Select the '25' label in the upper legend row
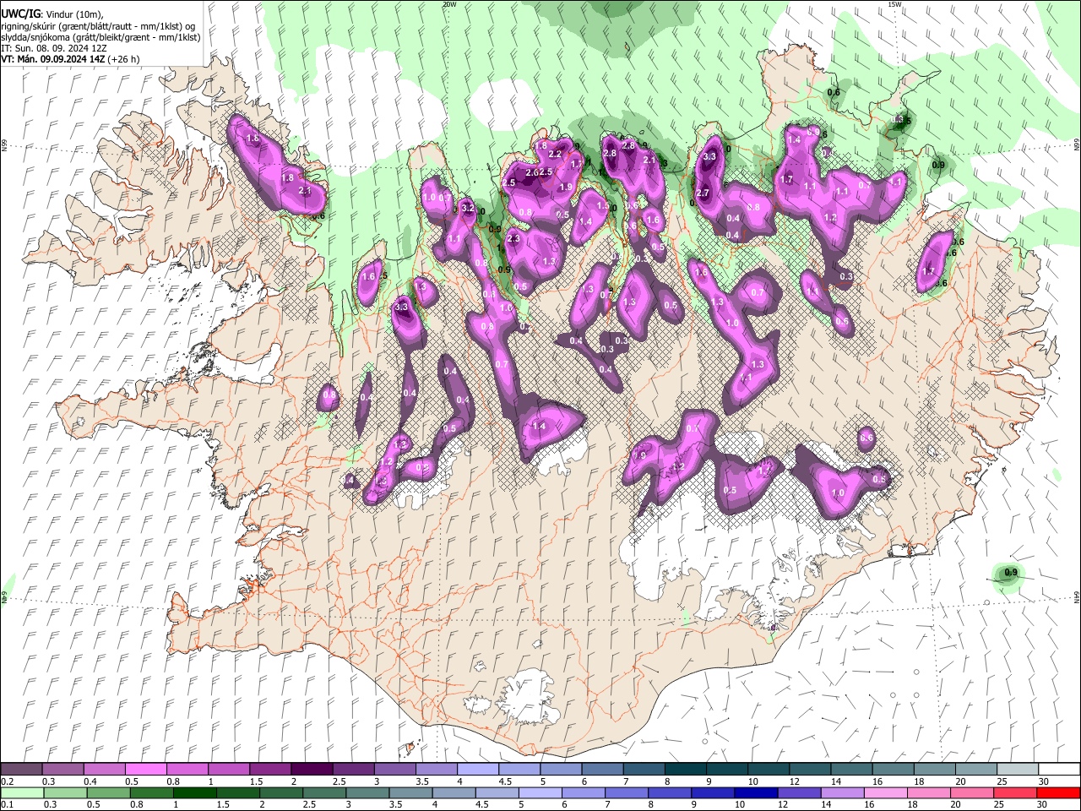Screen dimensions: 1081x811 pyautogui.click(x=1002, y=781)
